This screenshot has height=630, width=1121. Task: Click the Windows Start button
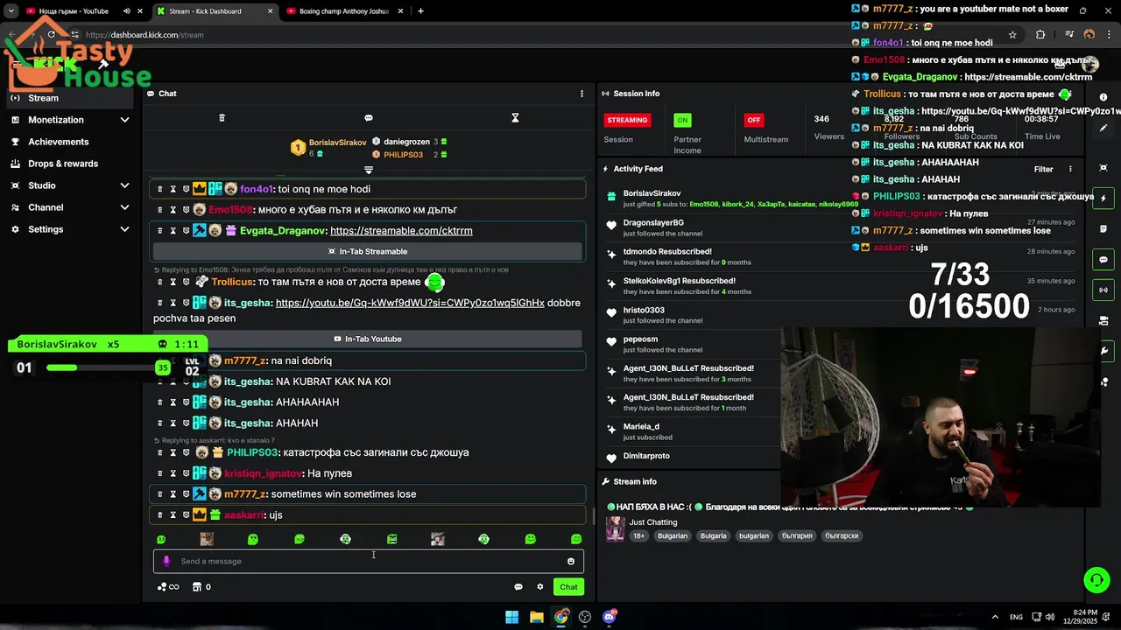512,617
